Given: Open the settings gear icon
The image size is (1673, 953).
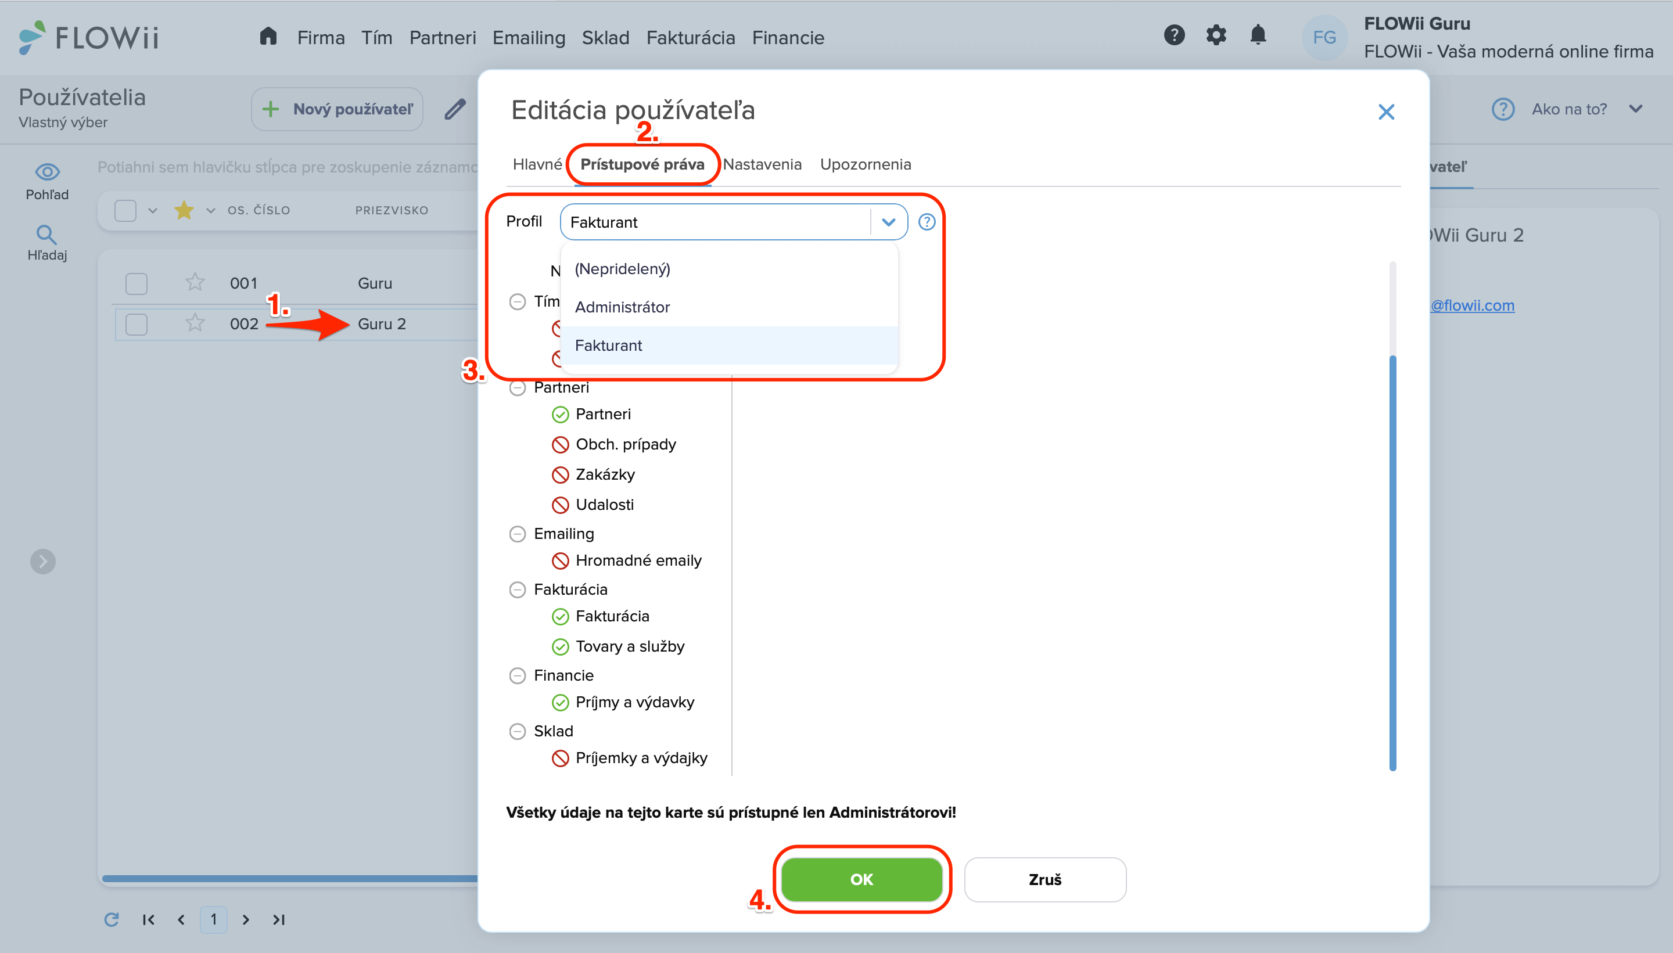Looking at the screenshot, I should pos(1216,35).
